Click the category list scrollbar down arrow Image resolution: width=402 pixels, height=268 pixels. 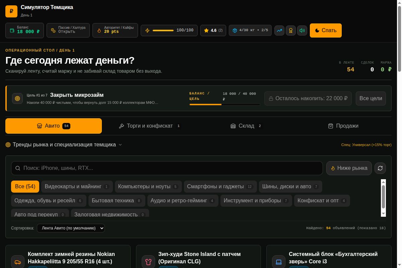pyautogui.click(x=383, y=214)
